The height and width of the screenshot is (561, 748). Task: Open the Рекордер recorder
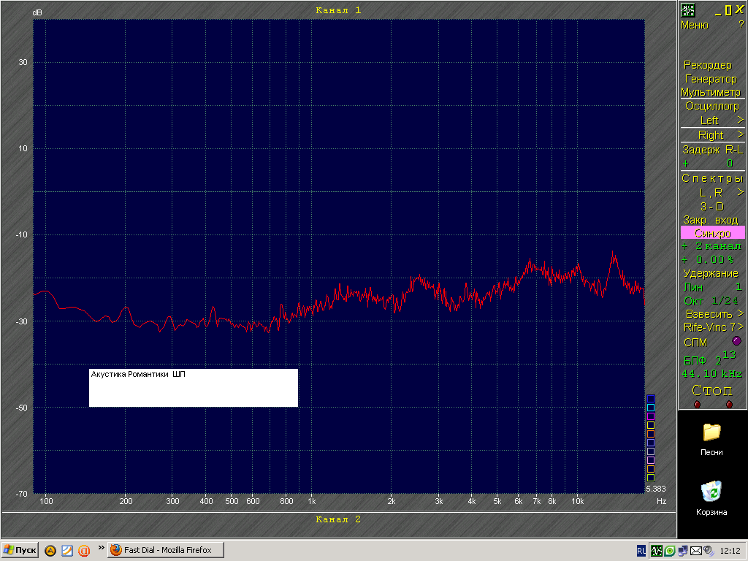coord(708,65)
